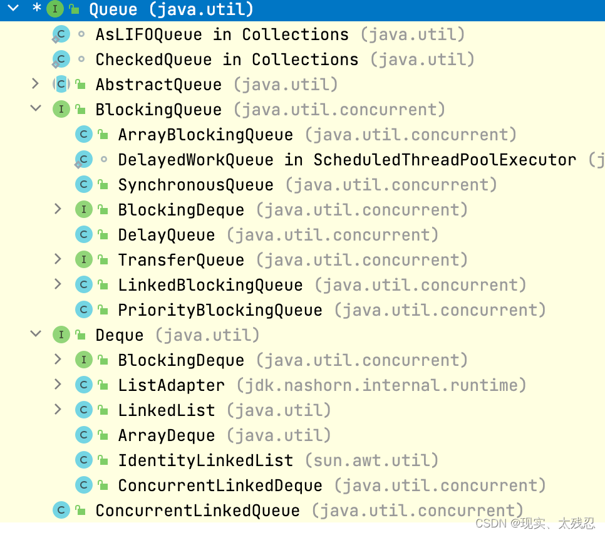The height and width of the screenshot is (535, 605).
Task: Select the TransferQueue entry
Action: 292,260
